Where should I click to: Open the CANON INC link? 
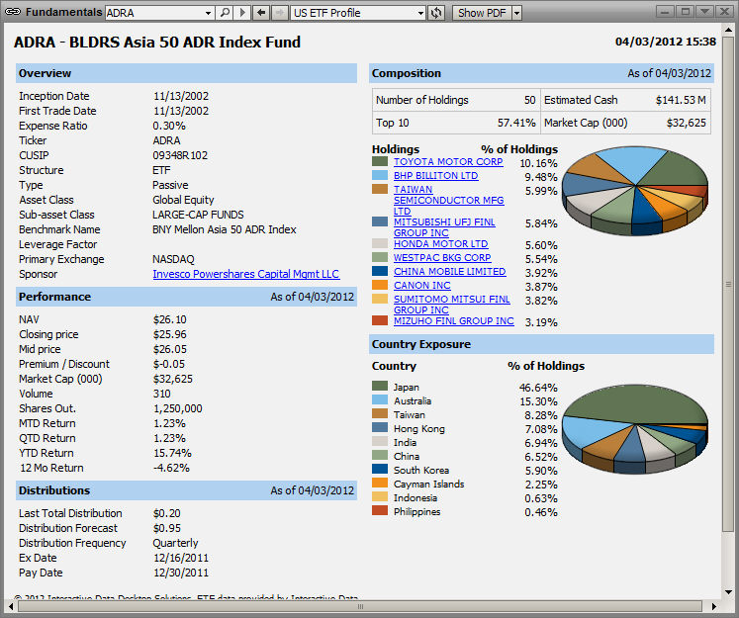[x=421, y=286]
